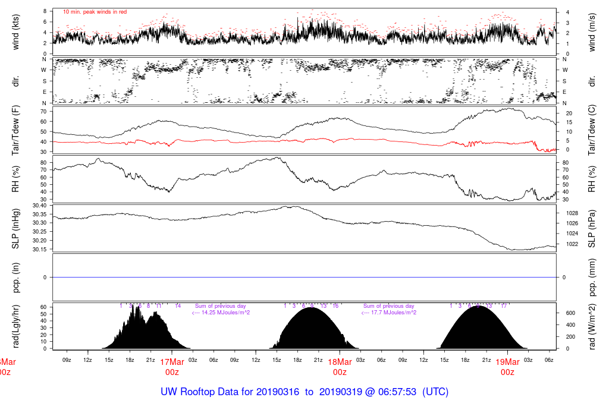Click the purple '17' hour label above radiation
The image size is (609, 416).
(503, 306)
